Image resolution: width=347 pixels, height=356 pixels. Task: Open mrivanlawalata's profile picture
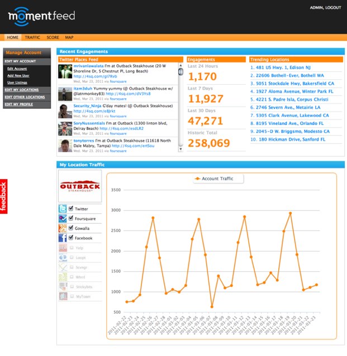(x=65, y=71)
